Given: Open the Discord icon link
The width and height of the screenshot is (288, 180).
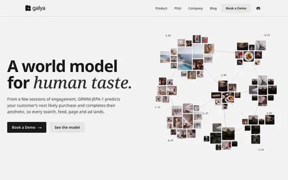Looking at the screenshot, I should point(258,8).
